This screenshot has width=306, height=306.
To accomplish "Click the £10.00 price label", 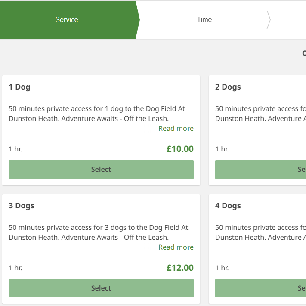I will point(180,149).
